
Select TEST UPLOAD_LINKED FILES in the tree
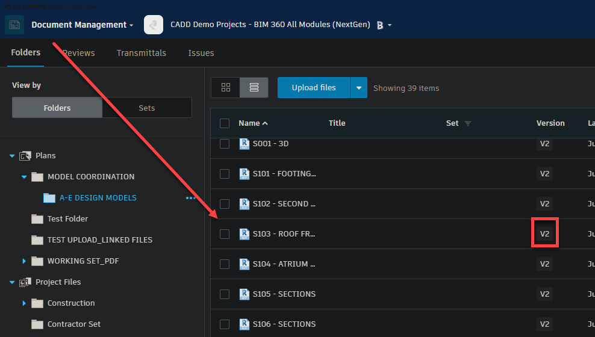(100, 240)
